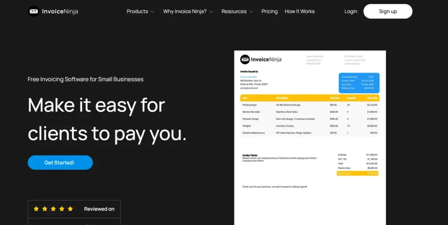Click the InvoiceNinja ninja logo in header

[33, 11]
